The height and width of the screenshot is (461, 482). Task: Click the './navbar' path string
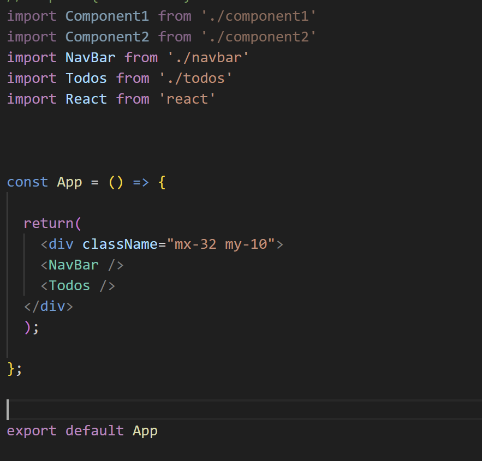point(208,57)
